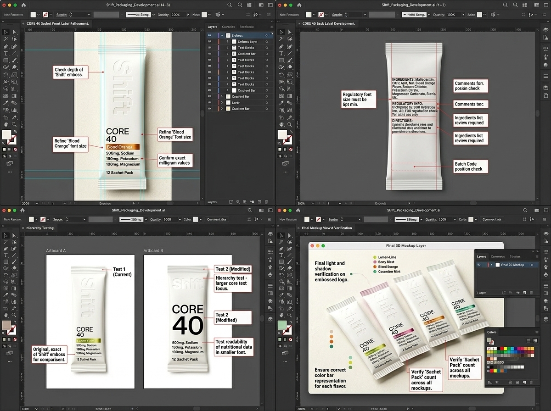Click Comment rite button in bottom-left control bar
The width and height of the screenshot is (551, 411).
click(x=217, y=219)
